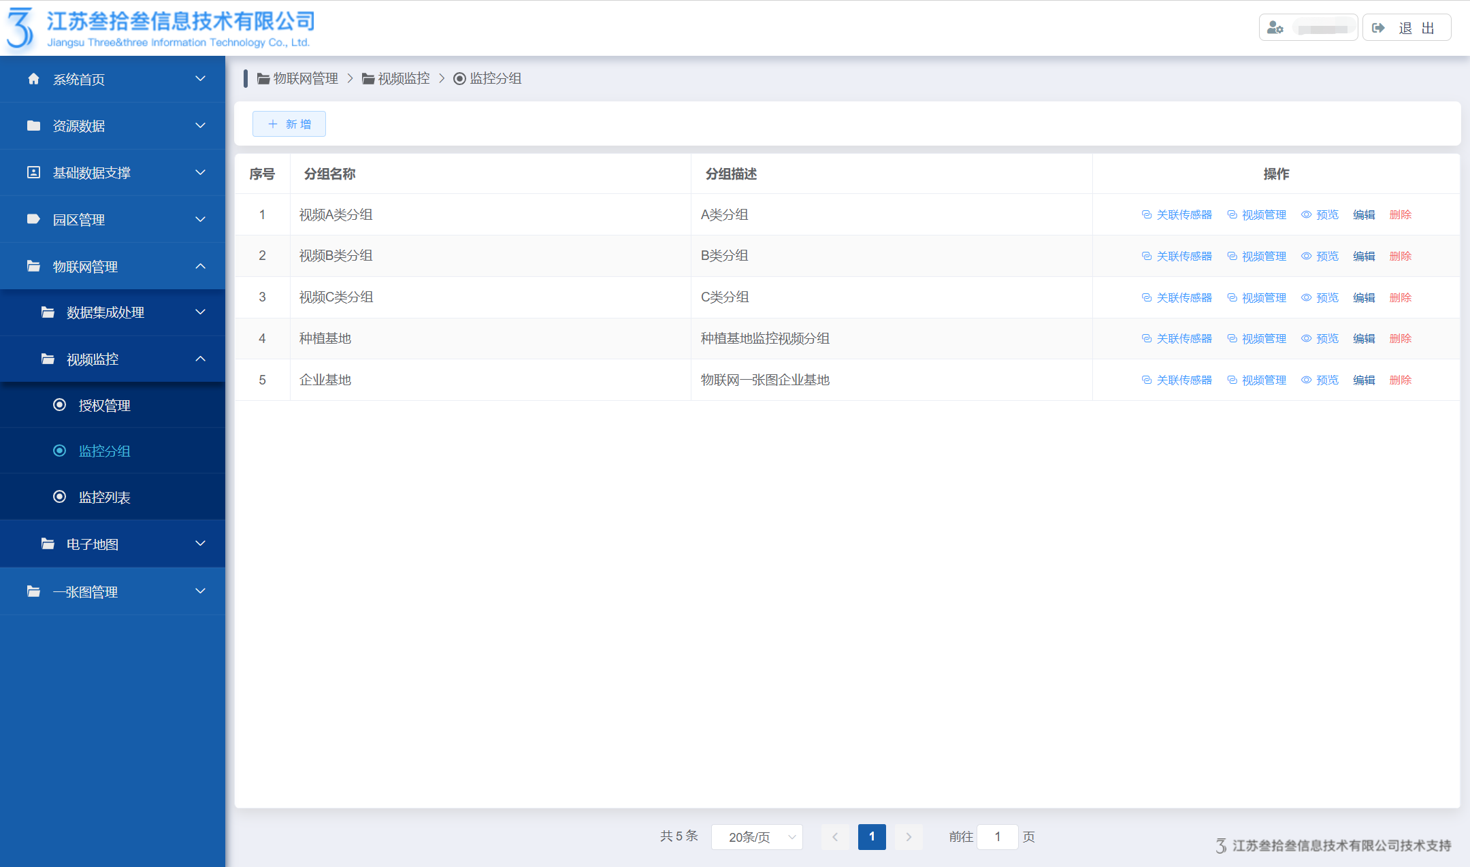Click the 新增 button
This screenshot has height=867, width=1470.
289,124
